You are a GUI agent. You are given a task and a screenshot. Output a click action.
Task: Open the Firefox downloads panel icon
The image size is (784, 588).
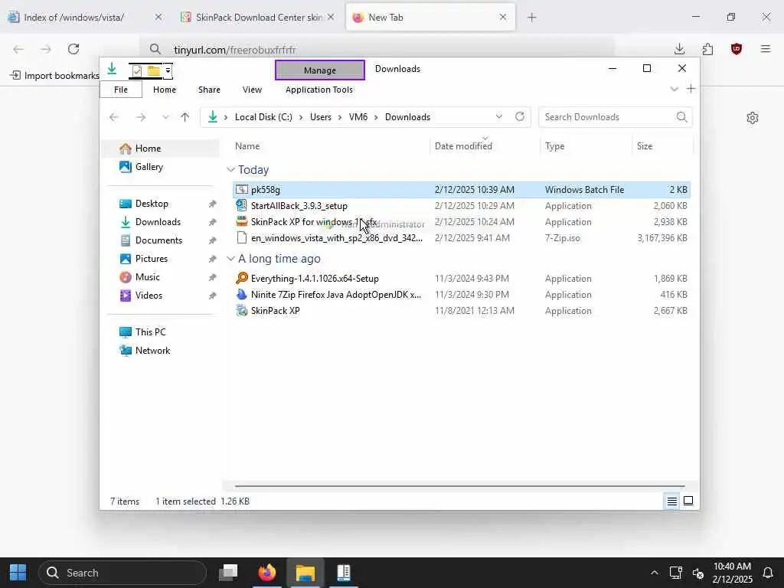(x=679, y=49)
